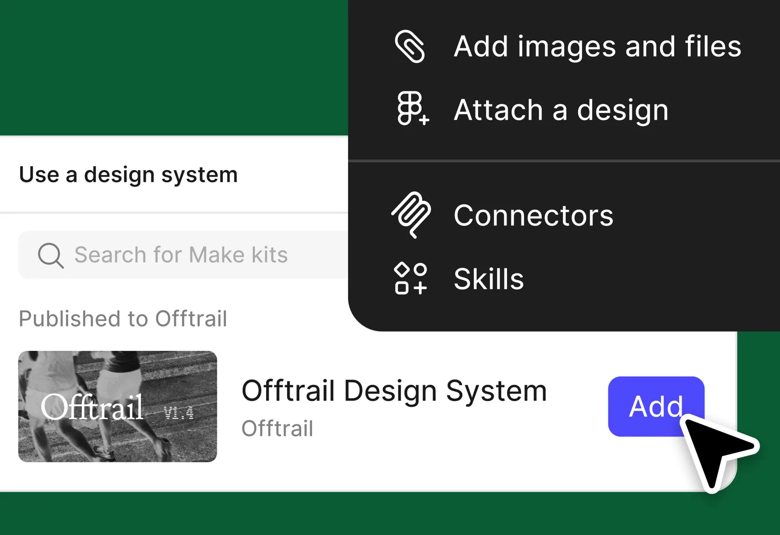Click the Offtrail publisher name under title
The image size is (780, 535).
click(277, 428)
